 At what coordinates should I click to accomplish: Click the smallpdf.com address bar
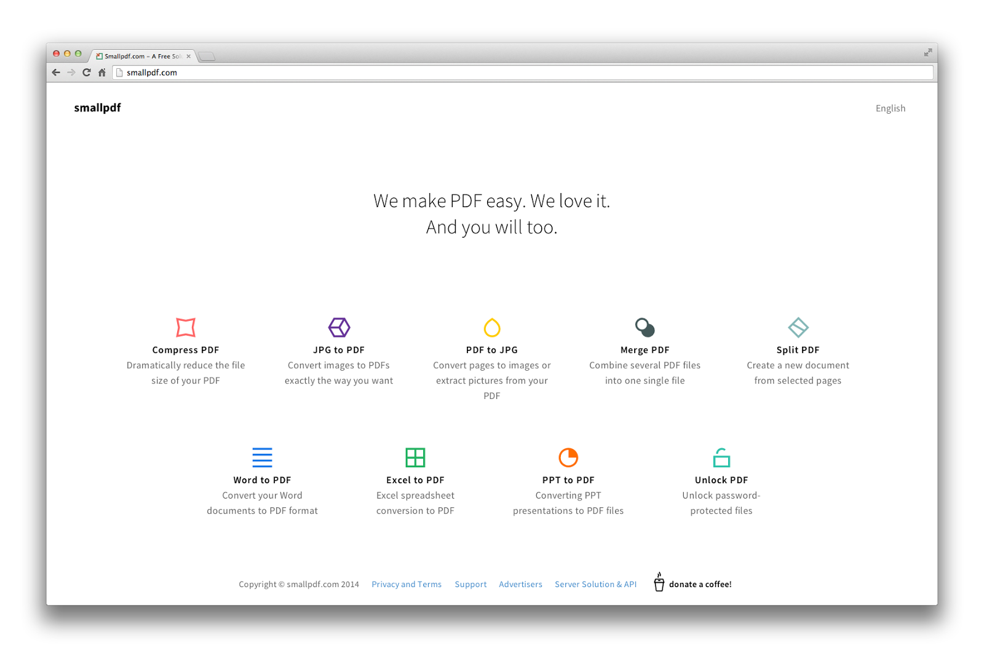pos(523,73)
